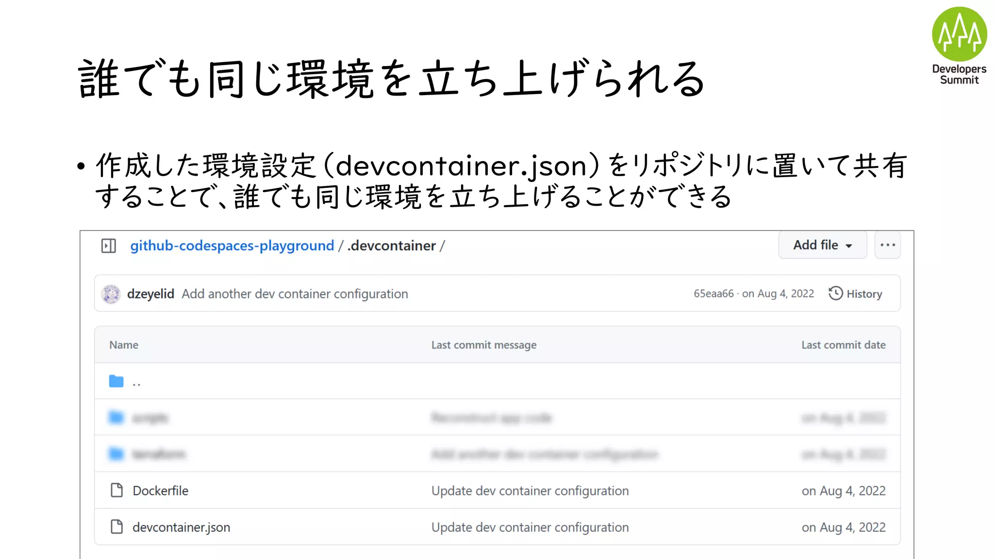Screen dimensions: 994x559
Task: Click the History clock icon
Action: (x=835, y=294)
